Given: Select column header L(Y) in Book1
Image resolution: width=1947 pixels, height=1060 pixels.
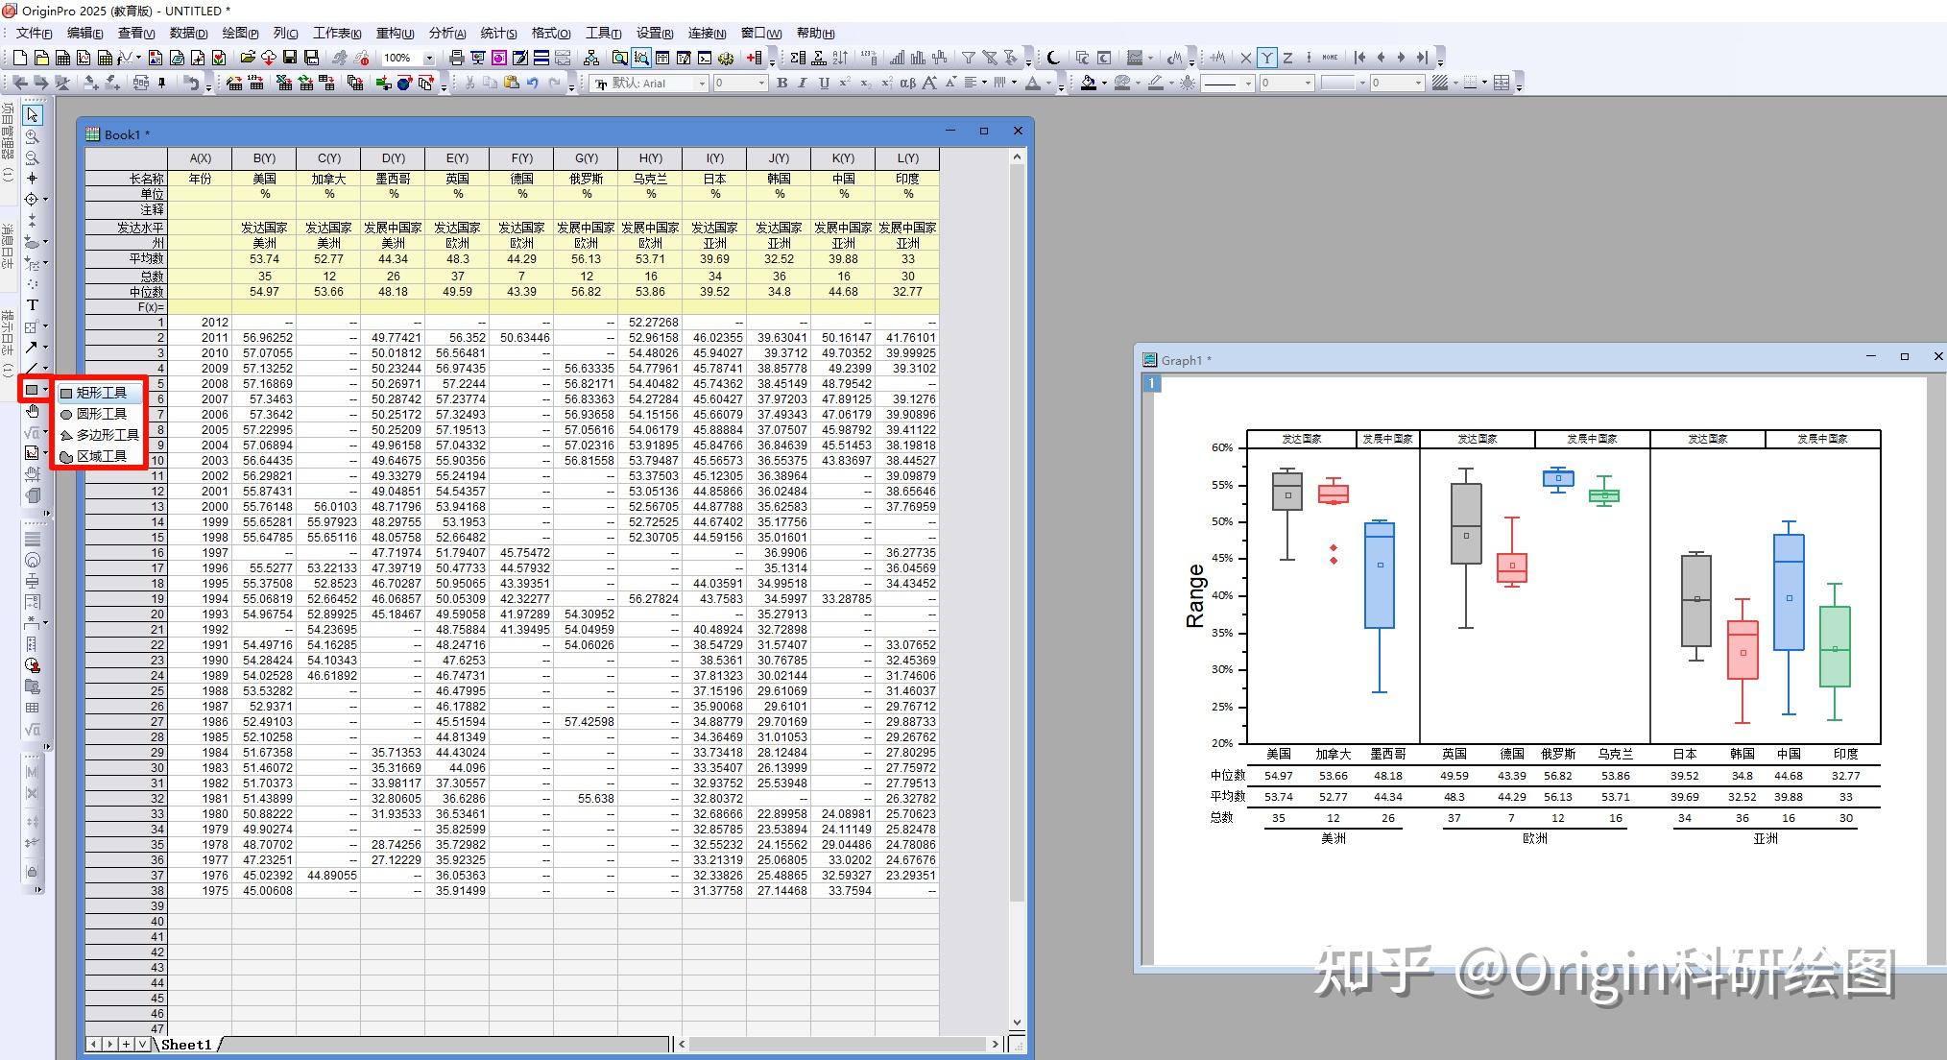Looking at the screenshot, I should (907, 158).
